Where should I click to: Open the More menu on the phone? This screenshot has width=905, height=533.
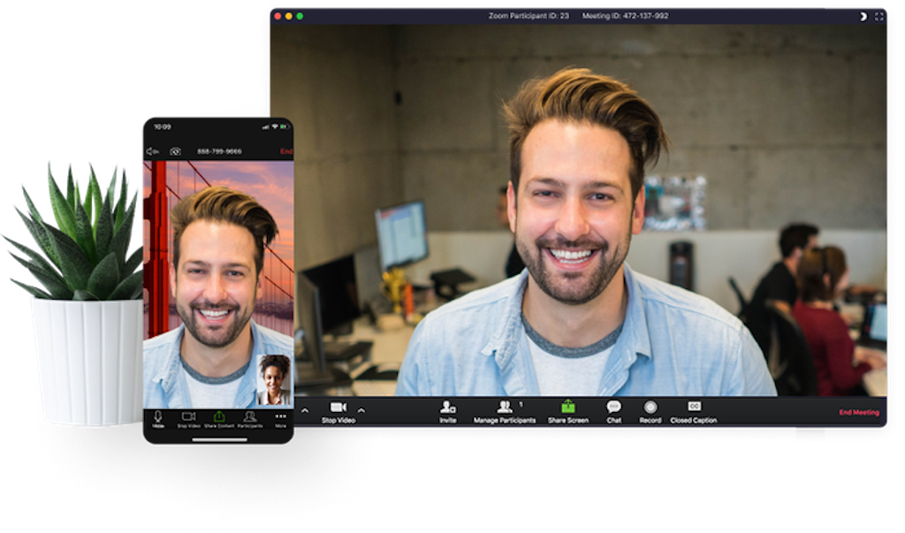[x=280, y=418]
